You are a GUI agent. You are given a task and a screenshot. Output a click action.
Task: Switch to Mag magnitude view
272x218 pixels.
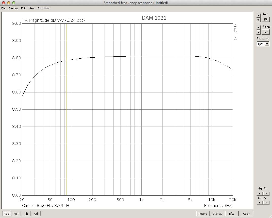pyautogui.click(x=6, y=214)
